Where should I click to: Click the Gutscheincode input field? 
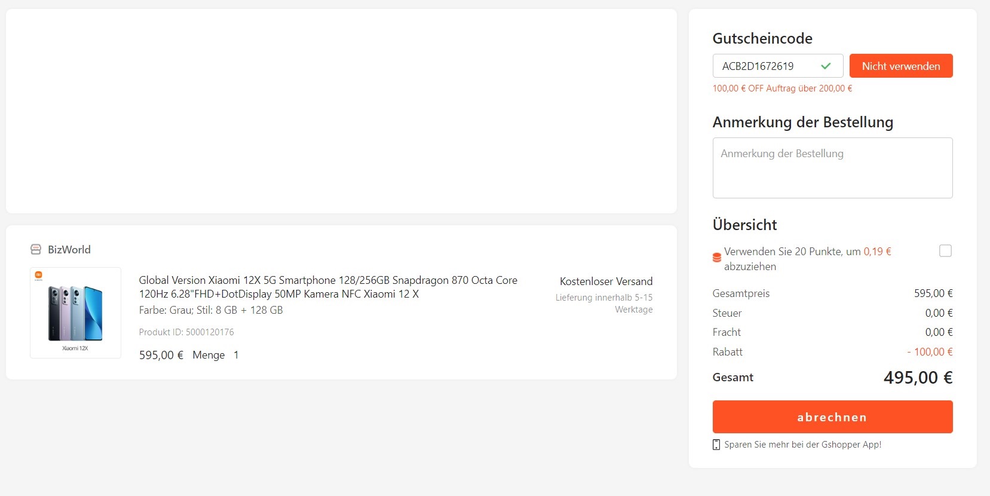click(x=778, y=66)
